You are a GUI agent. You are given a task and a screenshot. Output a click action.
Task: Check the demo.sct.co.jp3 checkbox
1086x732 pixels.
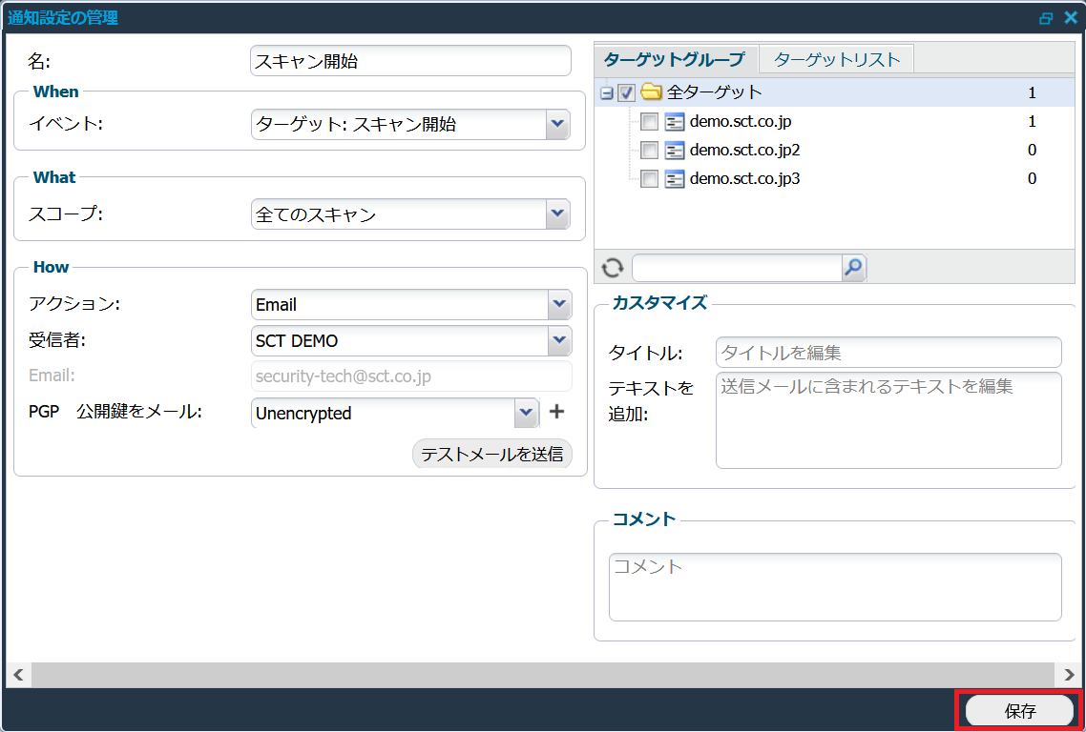649,178
